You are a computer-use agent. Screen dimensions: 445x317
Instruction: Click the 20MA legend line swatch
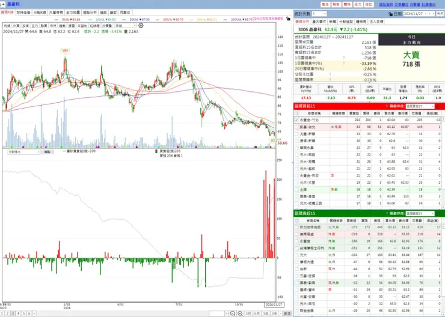124,20
